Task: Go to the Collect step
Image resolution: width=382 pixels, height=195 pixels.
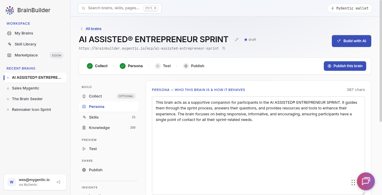Action: 97,66
